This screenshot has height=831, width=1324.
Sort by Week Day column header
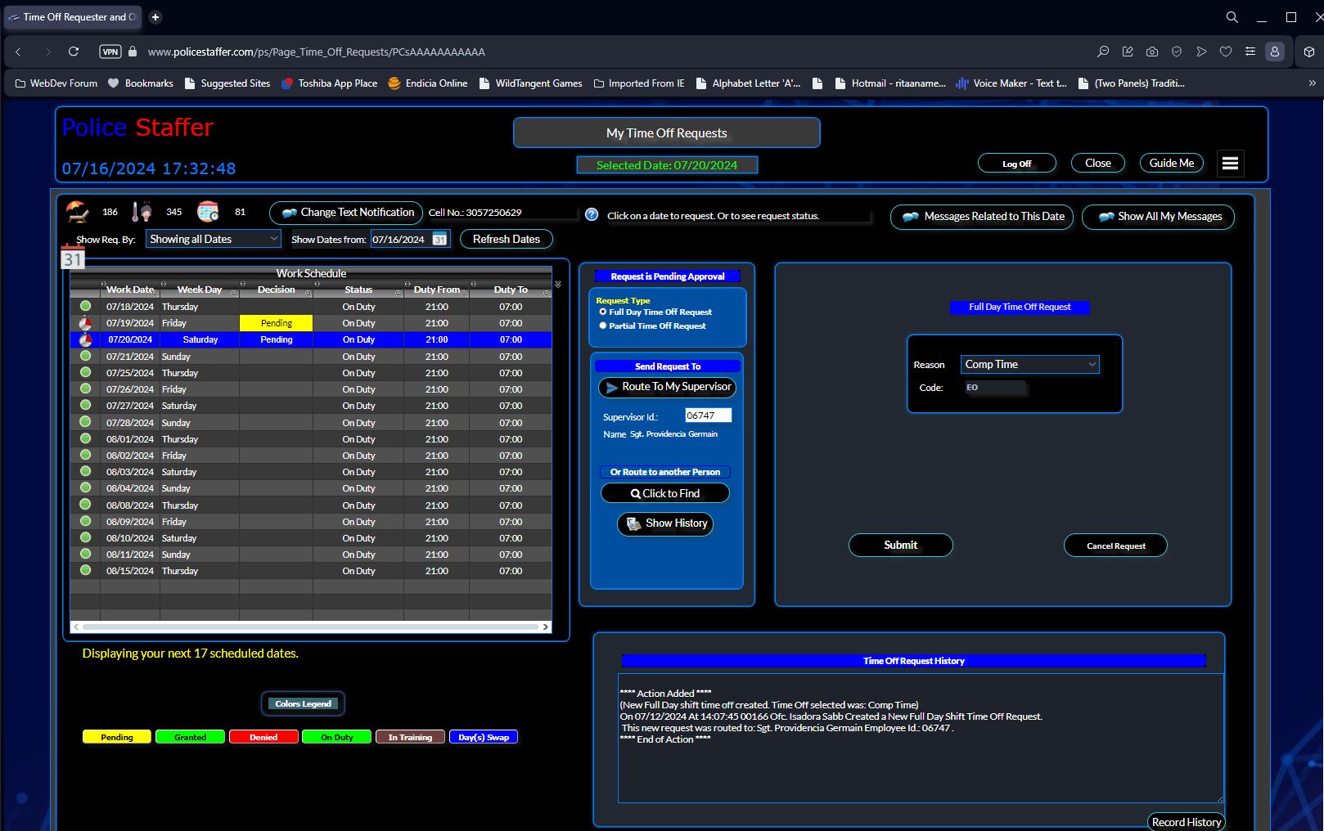click(200, 290)
